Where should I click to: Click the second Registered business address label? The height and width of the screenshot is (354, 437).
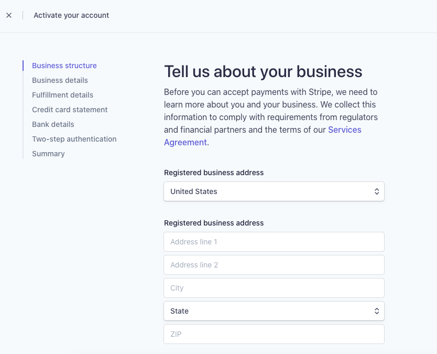[x=214, y=223]
